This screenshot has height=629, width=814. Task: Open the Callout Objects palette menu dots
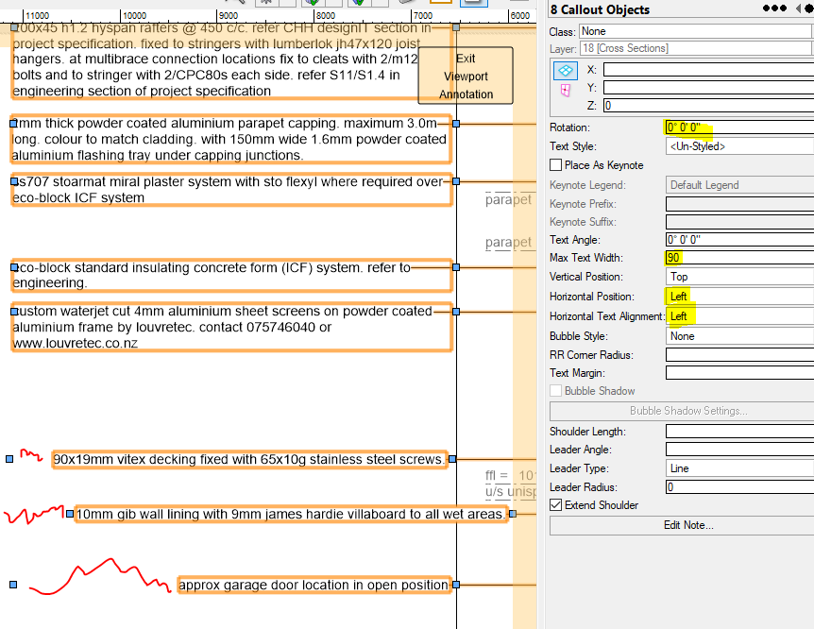click(x=774, y=8)
